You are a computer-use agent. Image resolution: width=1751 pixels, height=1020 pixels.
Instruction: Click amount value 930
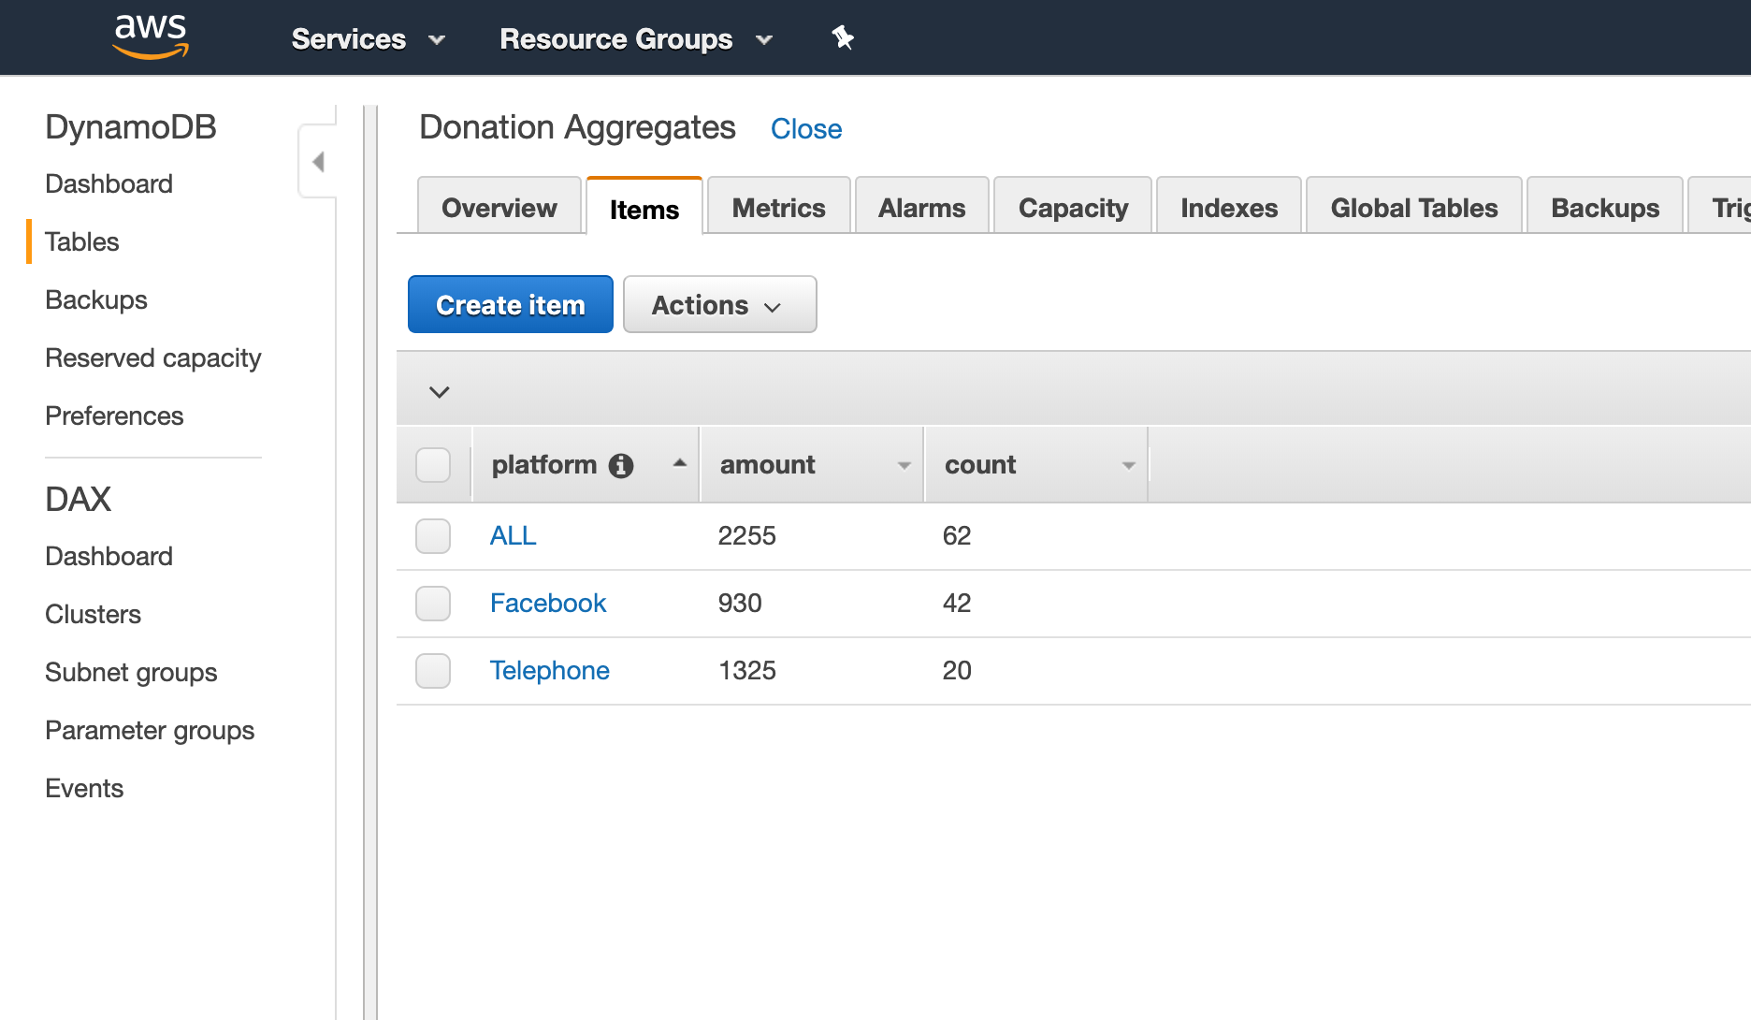coord(740,604)
